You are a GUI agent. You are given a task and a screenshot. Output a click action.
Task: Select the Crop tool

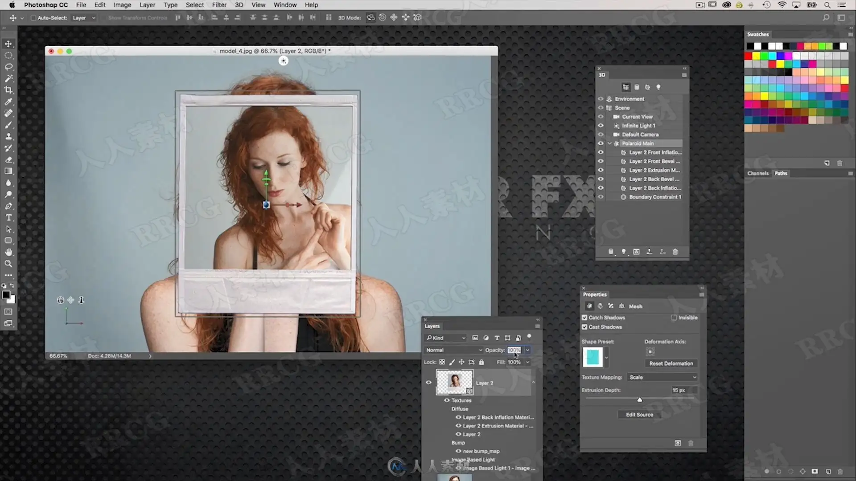pyautogui.click(x=8, y=90)
